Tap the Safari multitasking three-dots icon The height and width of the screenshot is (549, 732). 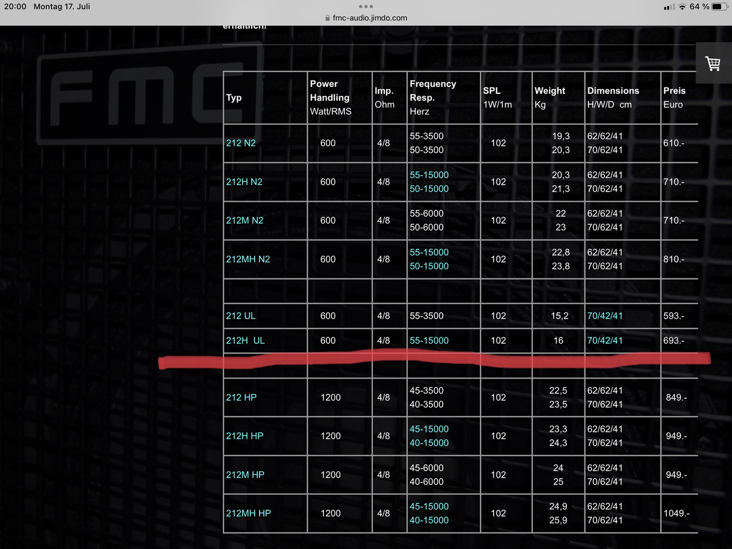[366, 6]
